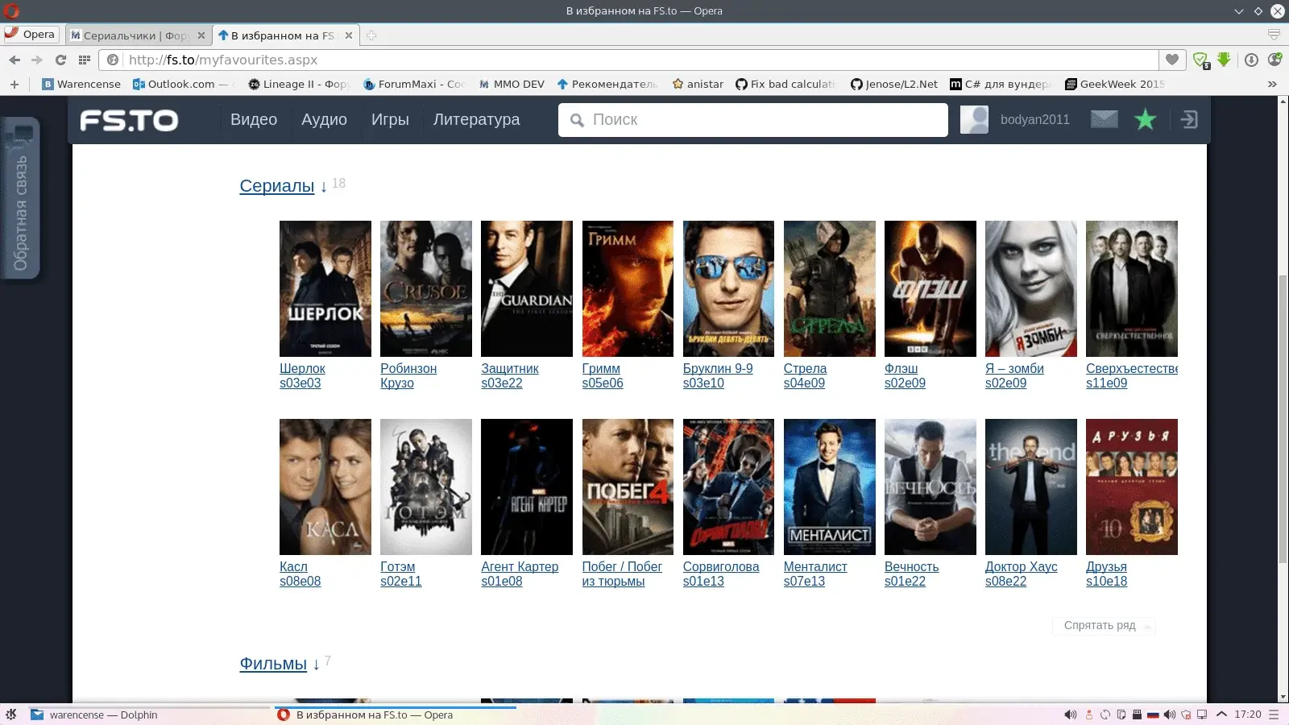Screen dimensions: 1289x725
Task: Click the Вечность title link
Action: click(911, 566)
